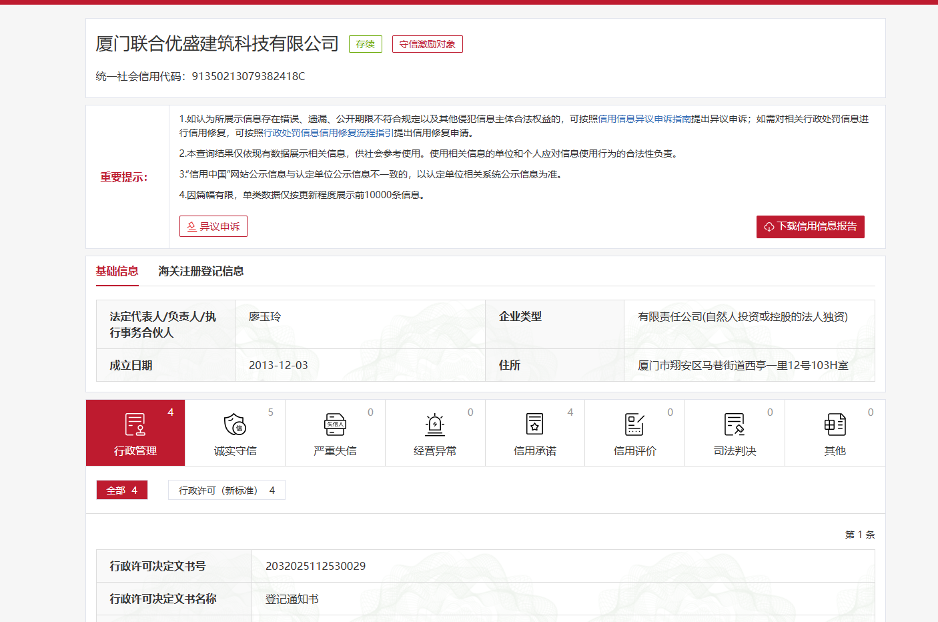Screen dimensions: 938x622
Task: Open the 司法判决 gavel icon
Action: coord(735,424)
